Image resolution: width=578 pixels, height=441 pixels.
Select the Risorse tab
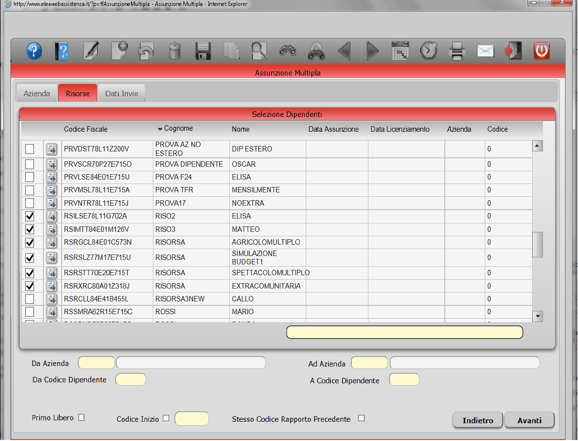[x=78, y=94]
